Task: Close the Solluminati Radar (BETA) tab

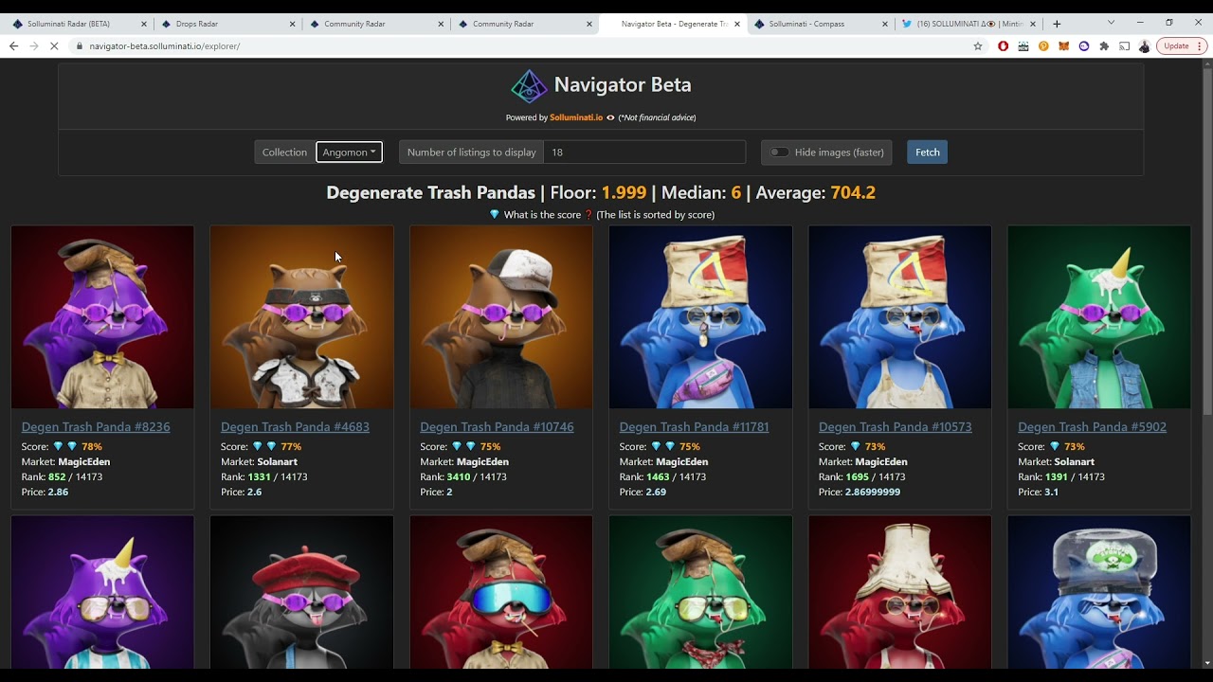Action: point(144,24)
